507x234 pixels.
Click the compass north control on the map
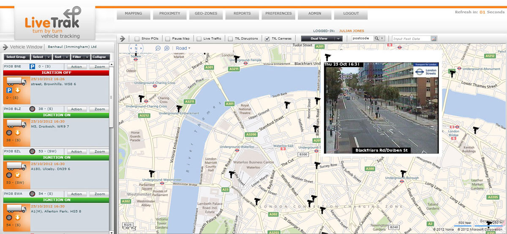click(x=136, y=47)
